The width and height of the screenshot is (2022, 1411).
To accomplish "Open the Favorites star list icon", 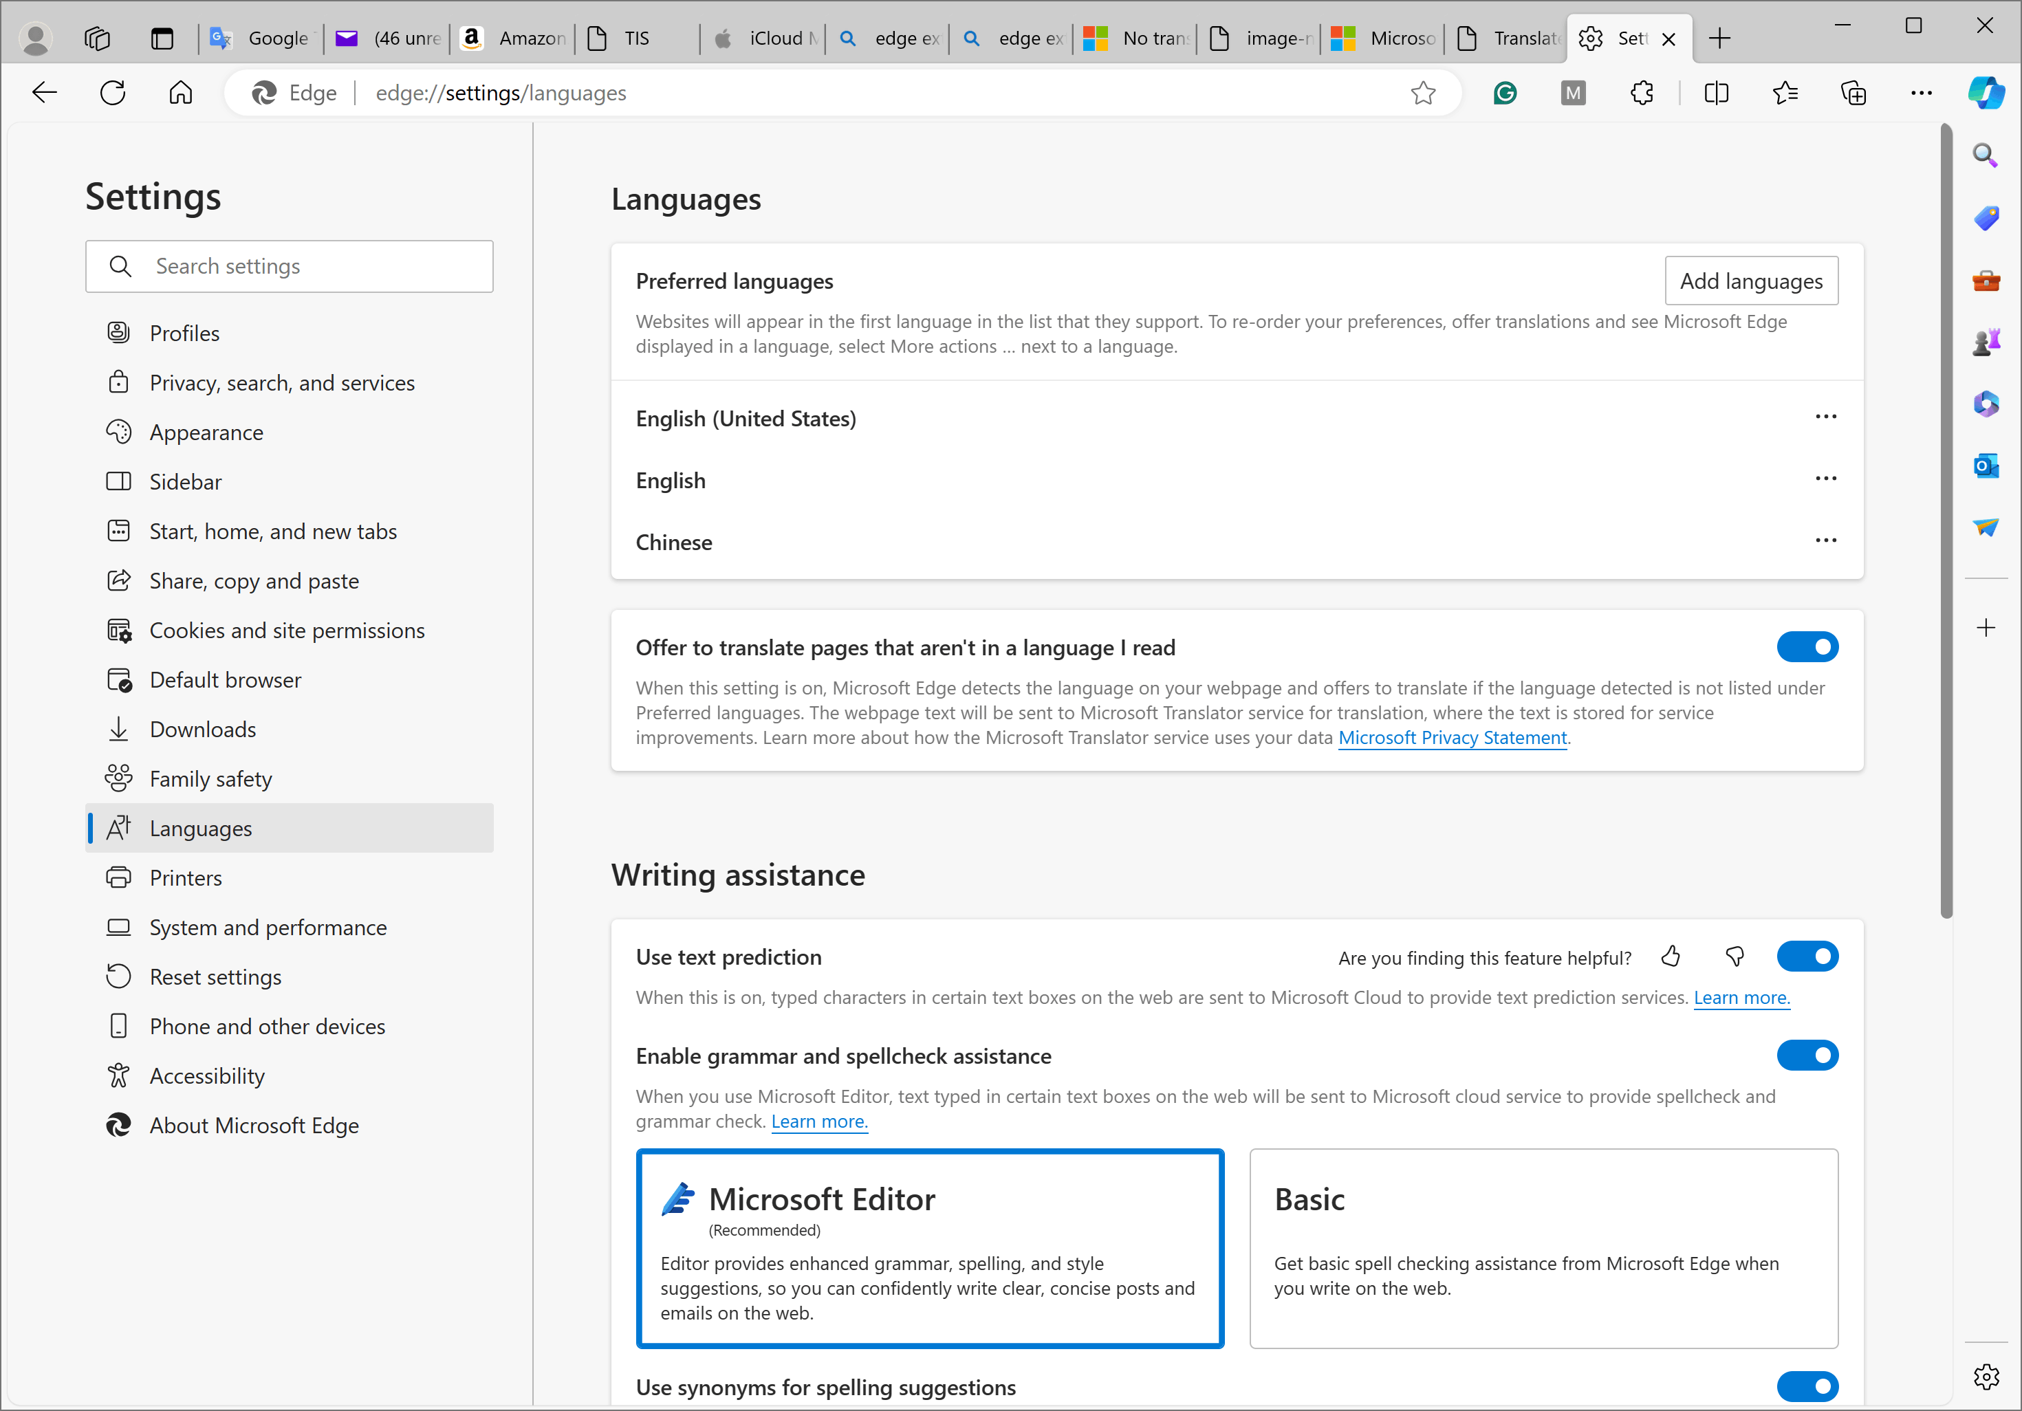I will coord(1785,92).
